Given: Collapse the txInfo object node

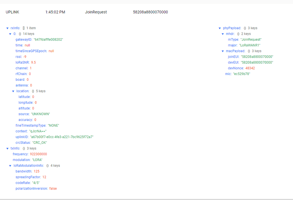Looking at the screenshot, I should click(x=7, y=148).
